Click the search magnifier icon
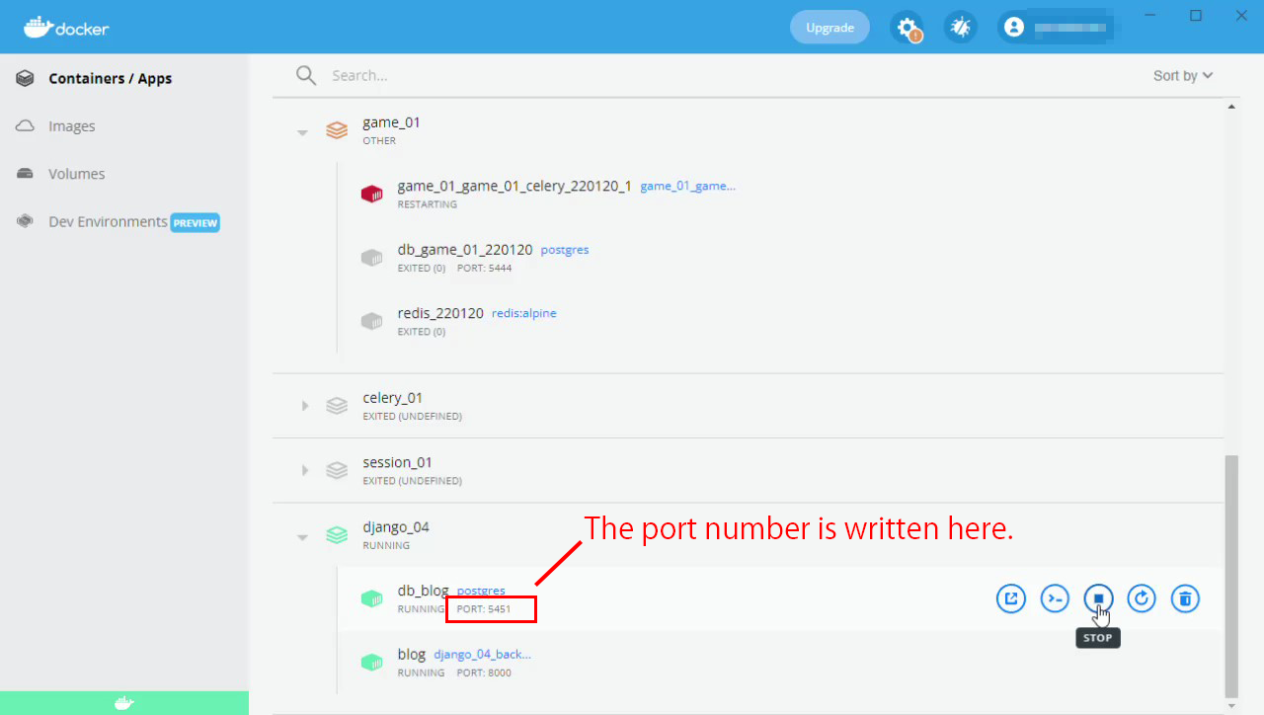Screen dimensions: 1264x715 click(306, 76)
